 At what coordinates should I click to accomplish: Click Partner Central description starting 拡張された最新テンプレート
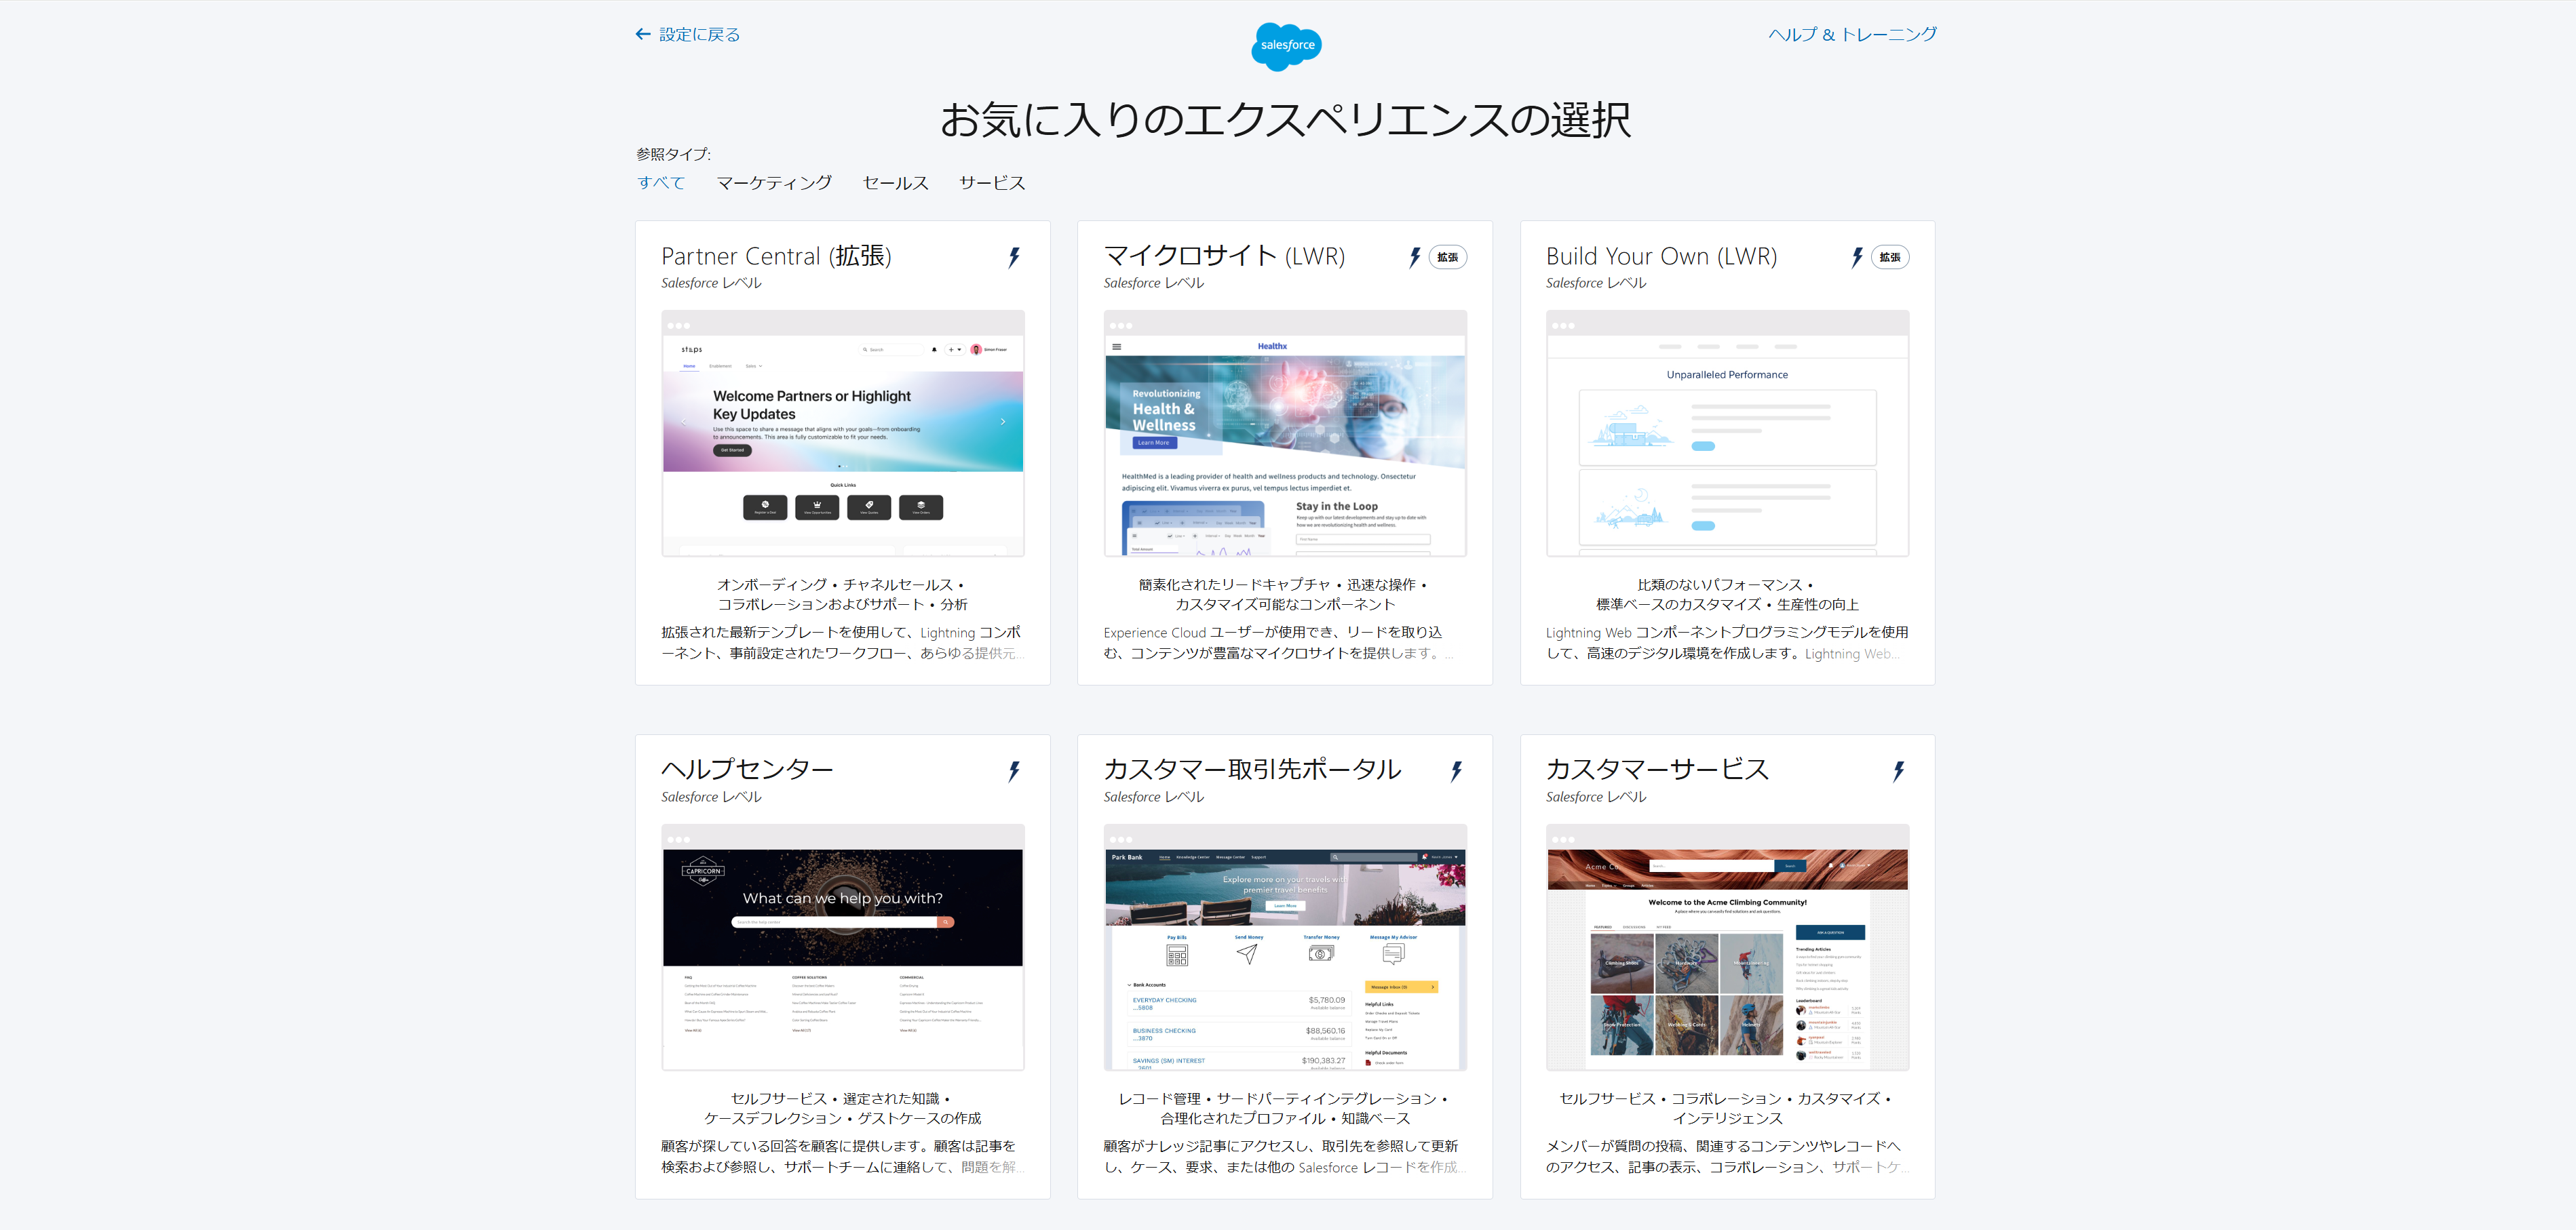tap(842, 643)
